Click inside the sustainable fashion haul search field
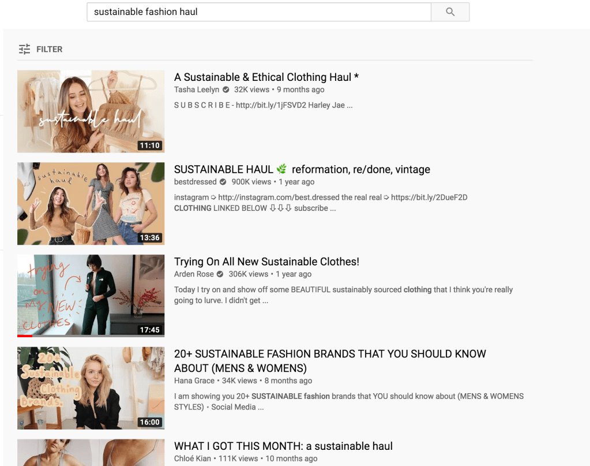The width and height of the screenshot is (590, 466). coord(258,12)
